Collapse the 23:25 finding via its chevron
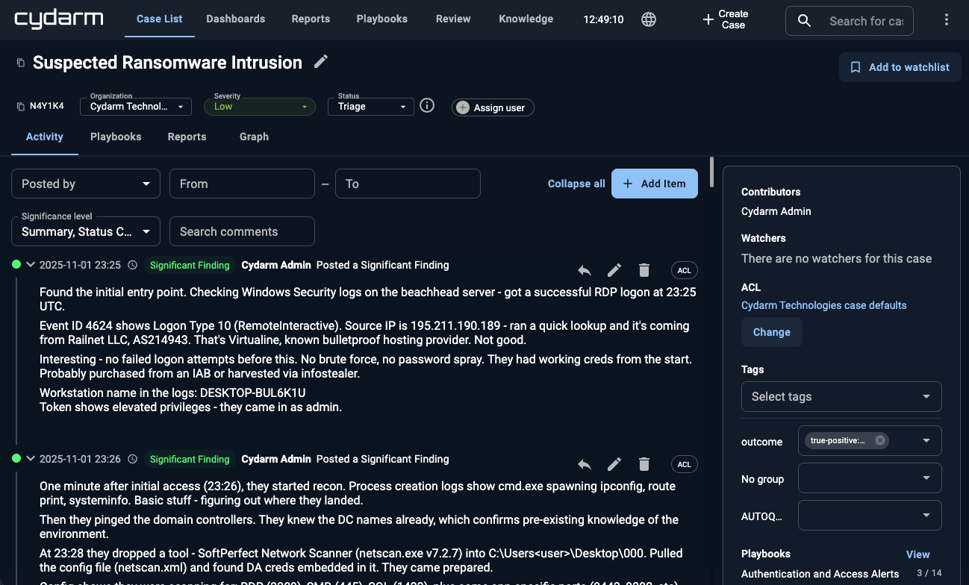The width and height of the screenshot is (969, 585). click(30, 264)
